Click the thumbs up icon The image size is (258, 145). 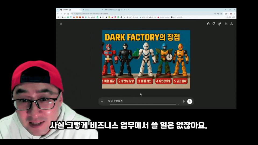point(208,24)
